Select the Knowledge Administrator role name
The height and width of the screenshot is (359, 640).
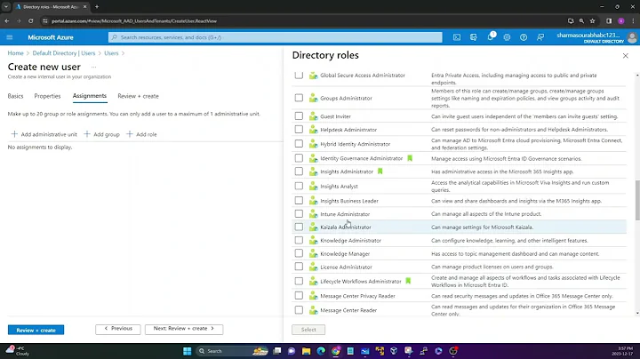(350, 240)
